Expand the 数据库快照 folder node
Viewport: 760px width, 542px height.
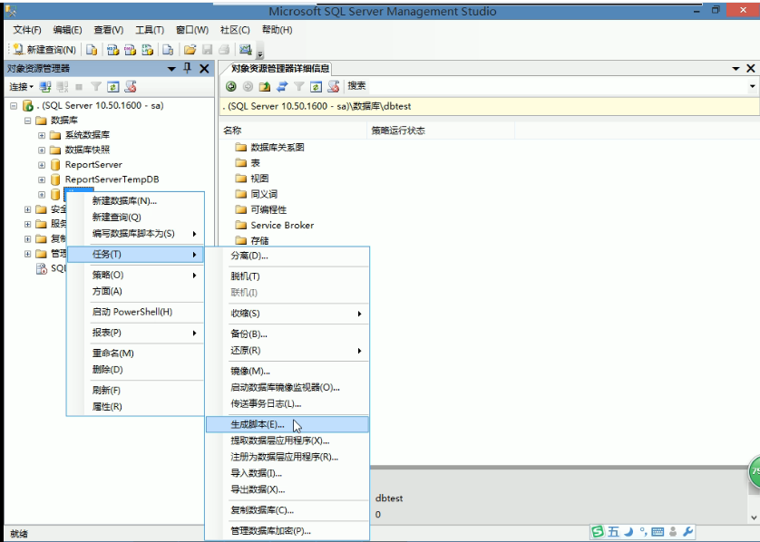[42, 150]
